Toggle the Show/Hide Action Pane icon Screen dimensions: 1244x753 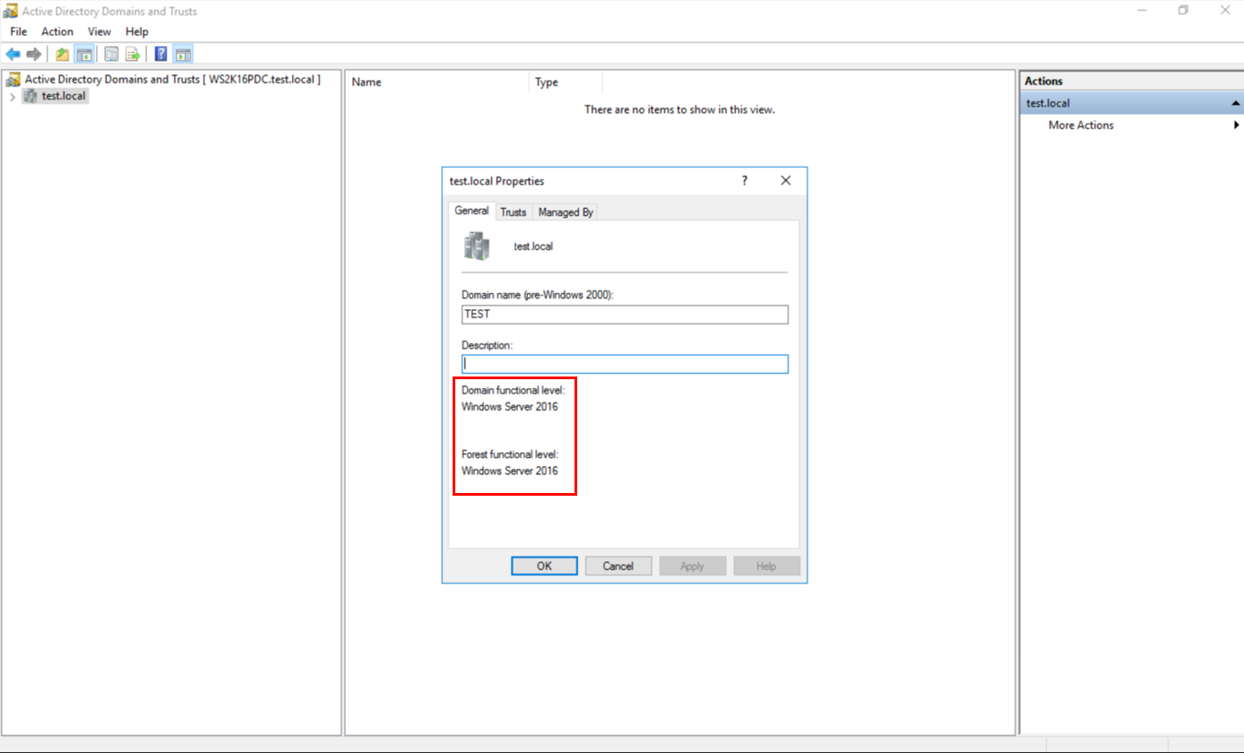pos(183,55)
